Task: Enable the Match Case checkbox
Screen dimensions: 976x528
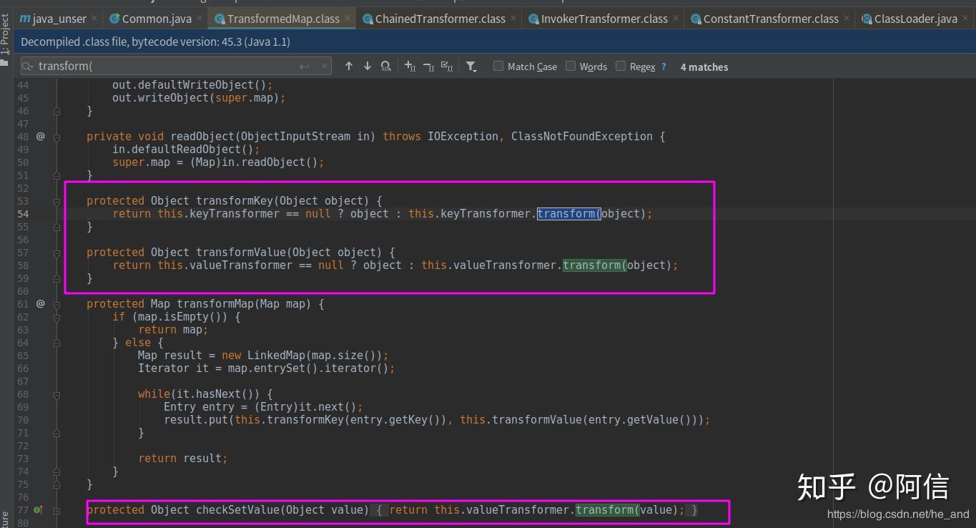Action: point(498,67)
